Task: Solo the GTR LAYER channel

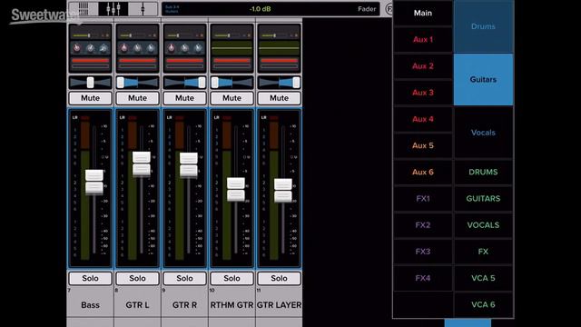Action: 279,279
